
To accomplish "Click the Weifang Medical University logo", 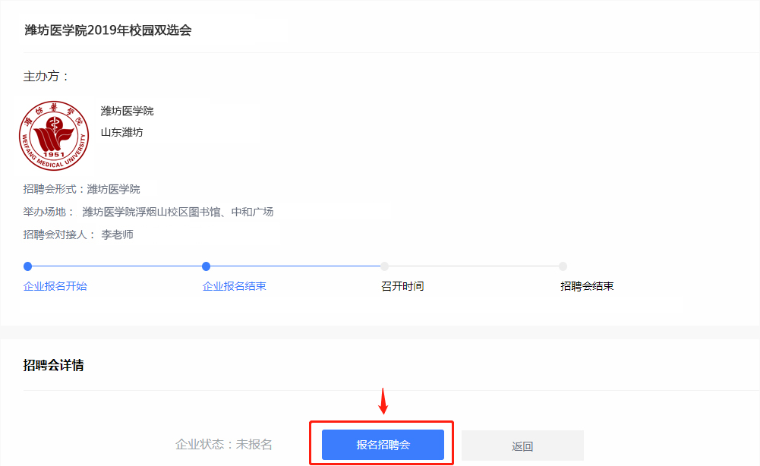I will pyautogui.click(x=54, y=136).
